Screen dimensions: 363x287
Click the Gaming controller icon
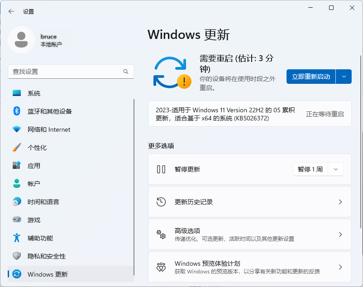click(x=17, y=220)
